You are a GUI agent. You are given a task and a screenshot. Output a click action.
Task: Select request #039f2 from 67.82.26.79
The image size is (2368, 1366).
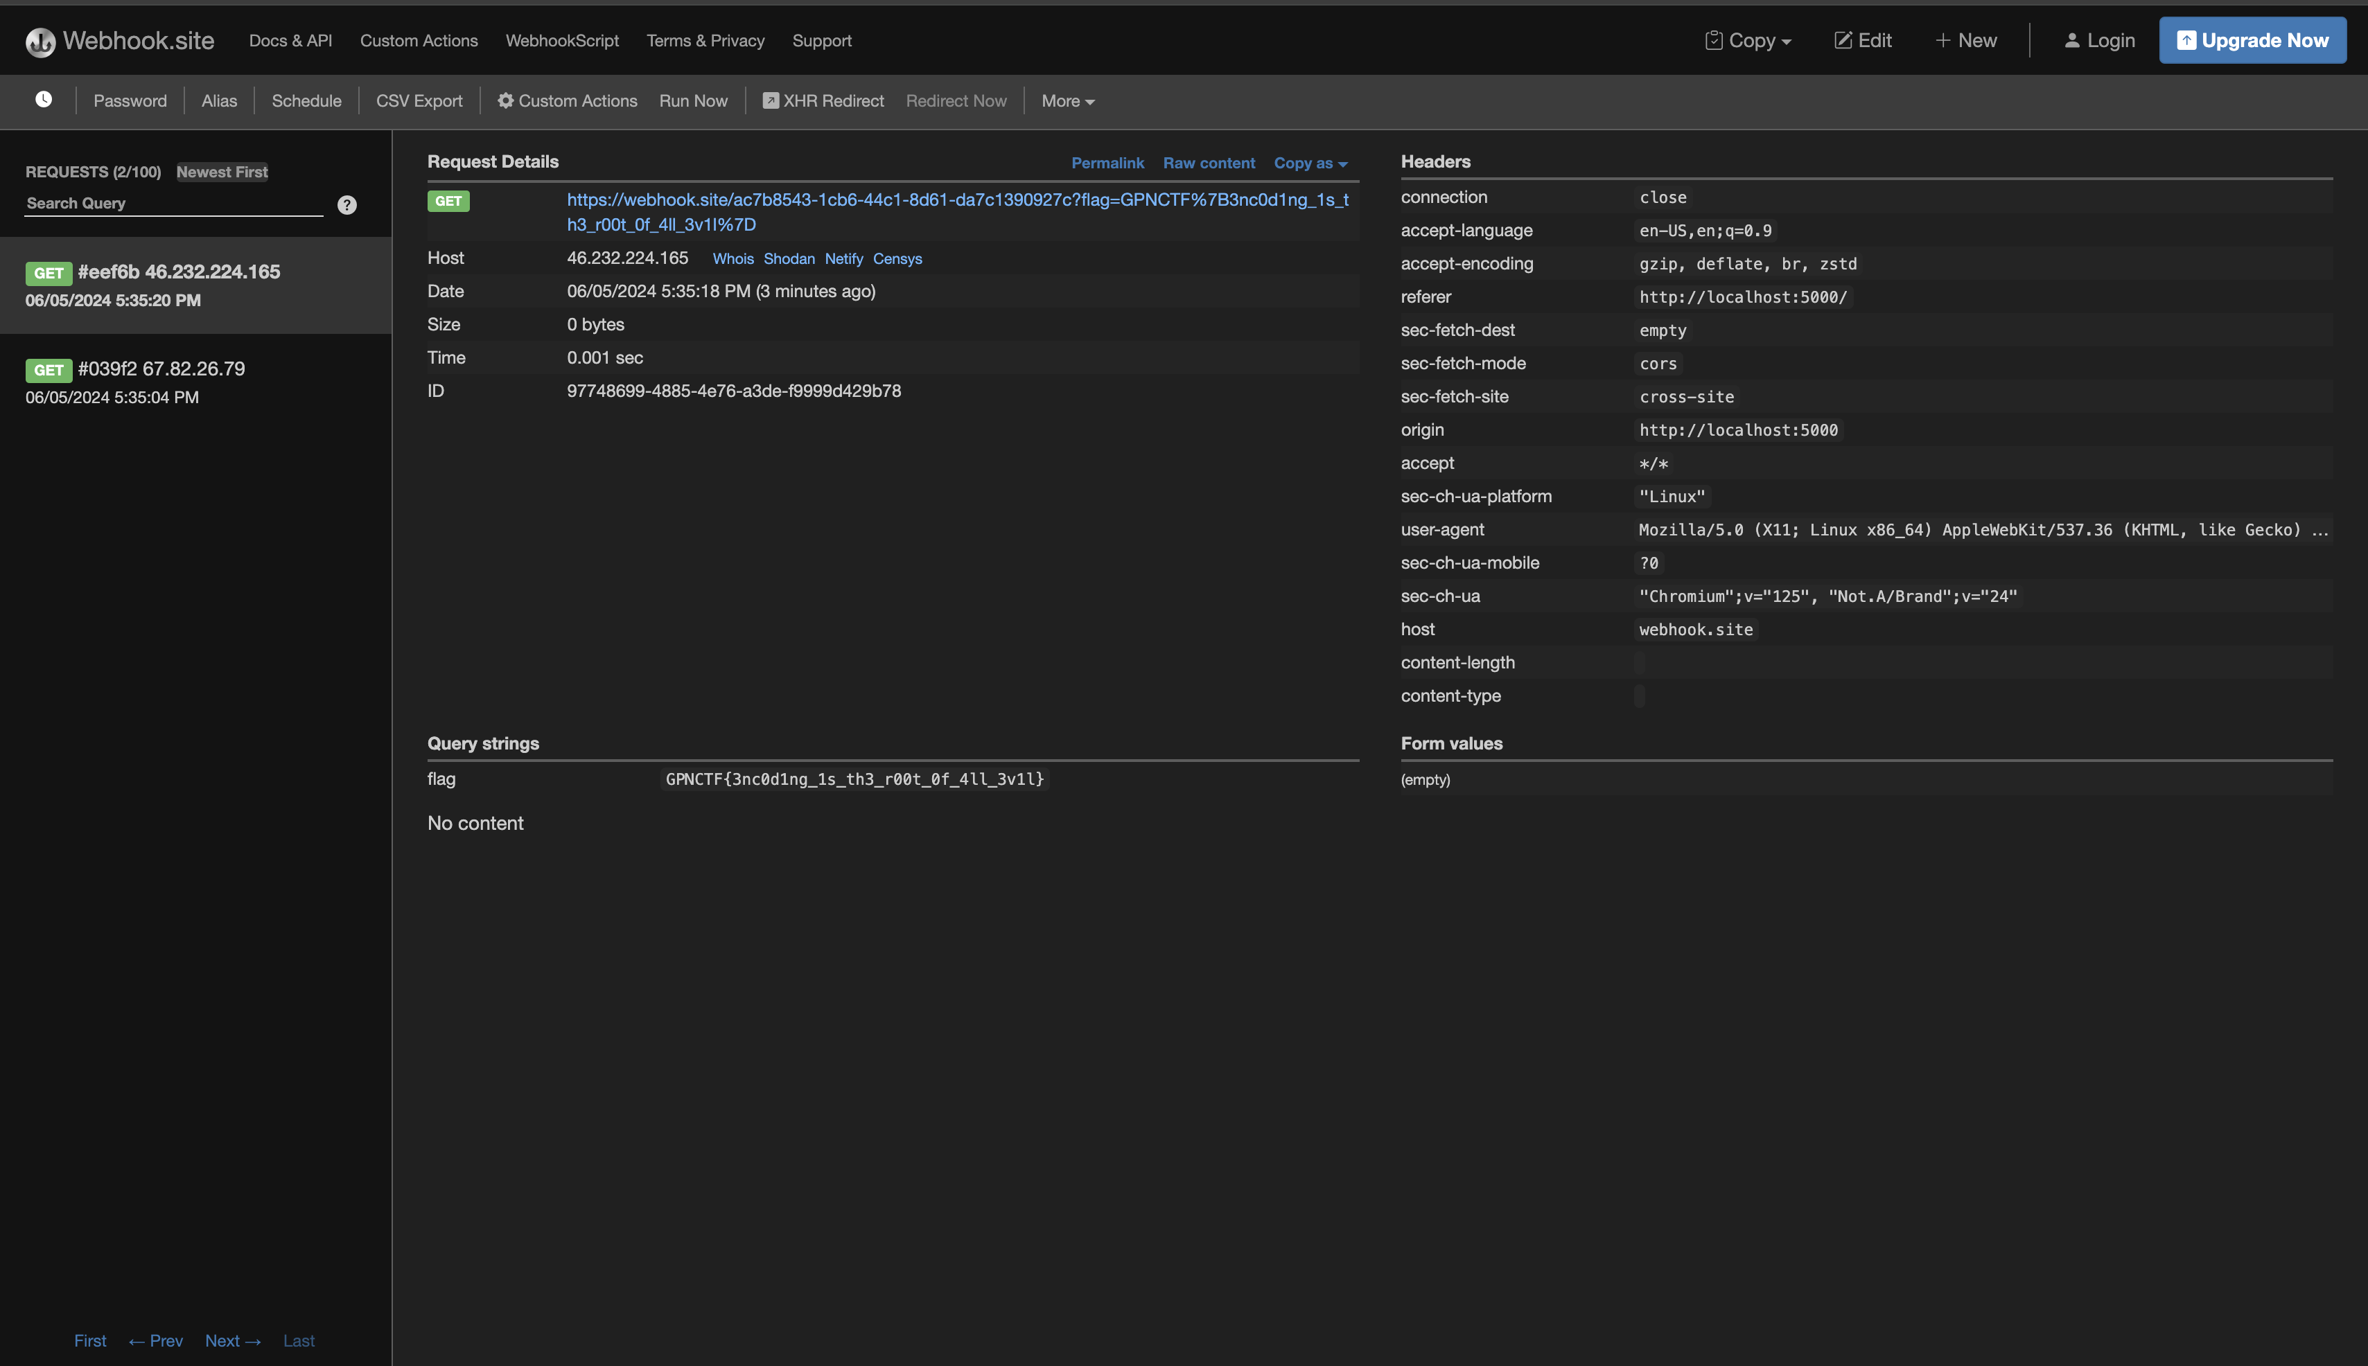[x=195, y=382]
